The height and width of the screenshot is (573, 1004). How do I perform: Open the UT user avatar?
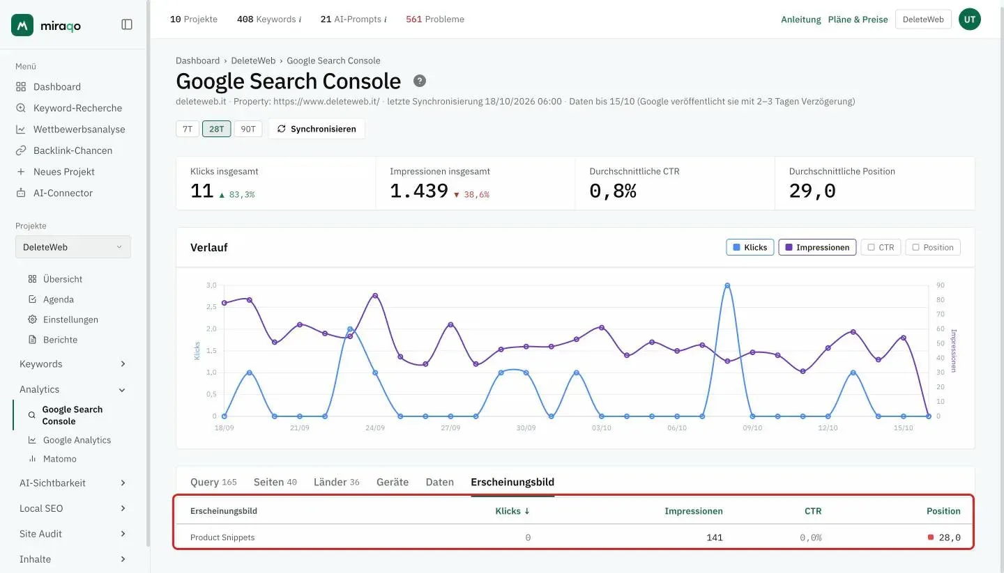pyautogui.click(x=969, y=19)
